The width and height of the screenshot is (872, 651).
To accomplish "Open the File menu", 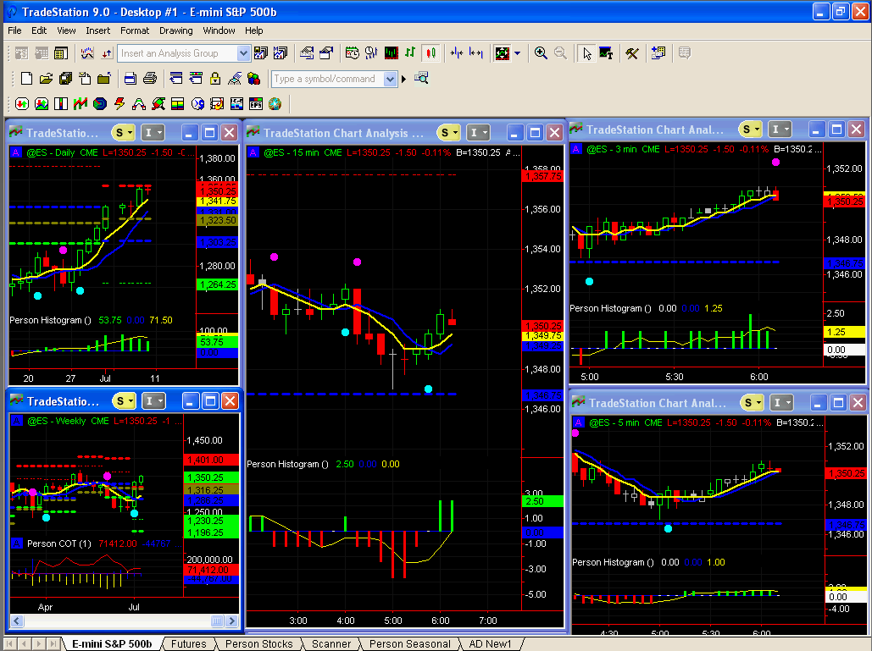I will 14,30.
